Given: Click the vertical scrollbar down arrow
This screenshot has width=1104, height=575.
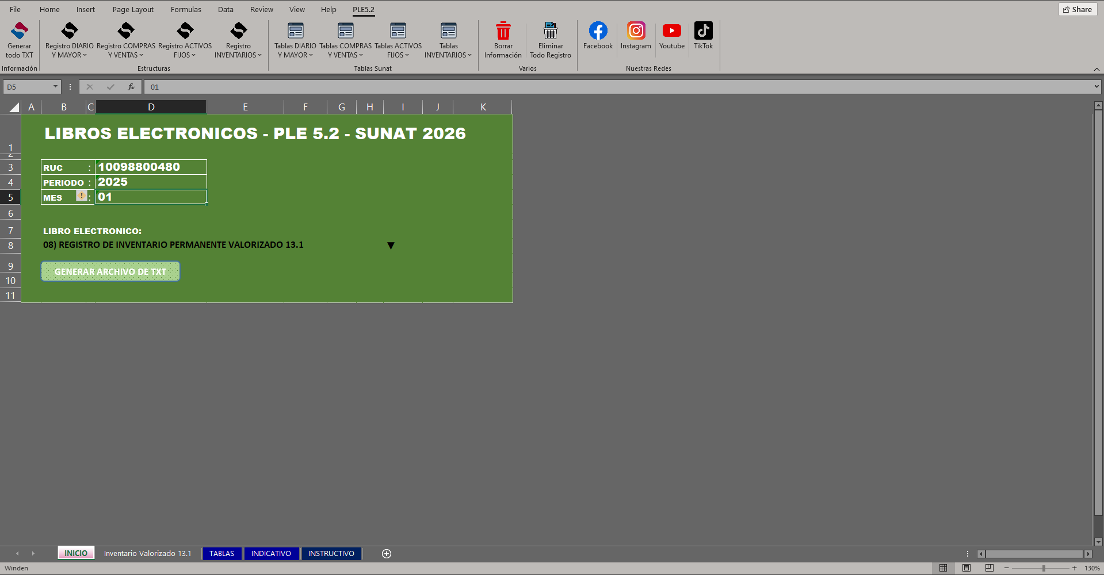Looking at the screenshot, I should 1098,542.
